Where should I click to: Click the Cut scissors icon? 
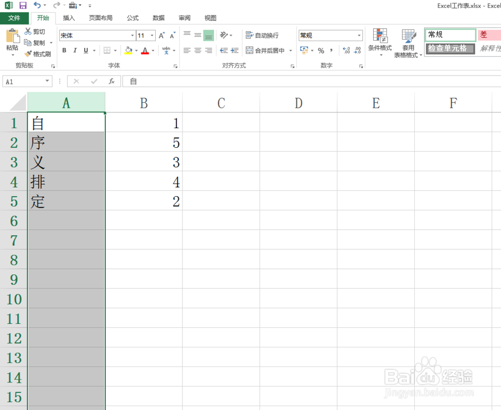point(28,32)
